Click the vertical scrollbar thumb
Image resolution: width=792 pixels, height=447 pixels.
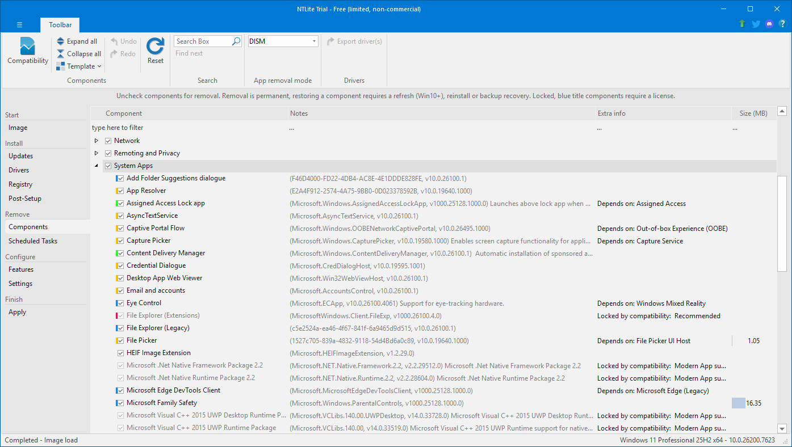click(782, 223)
